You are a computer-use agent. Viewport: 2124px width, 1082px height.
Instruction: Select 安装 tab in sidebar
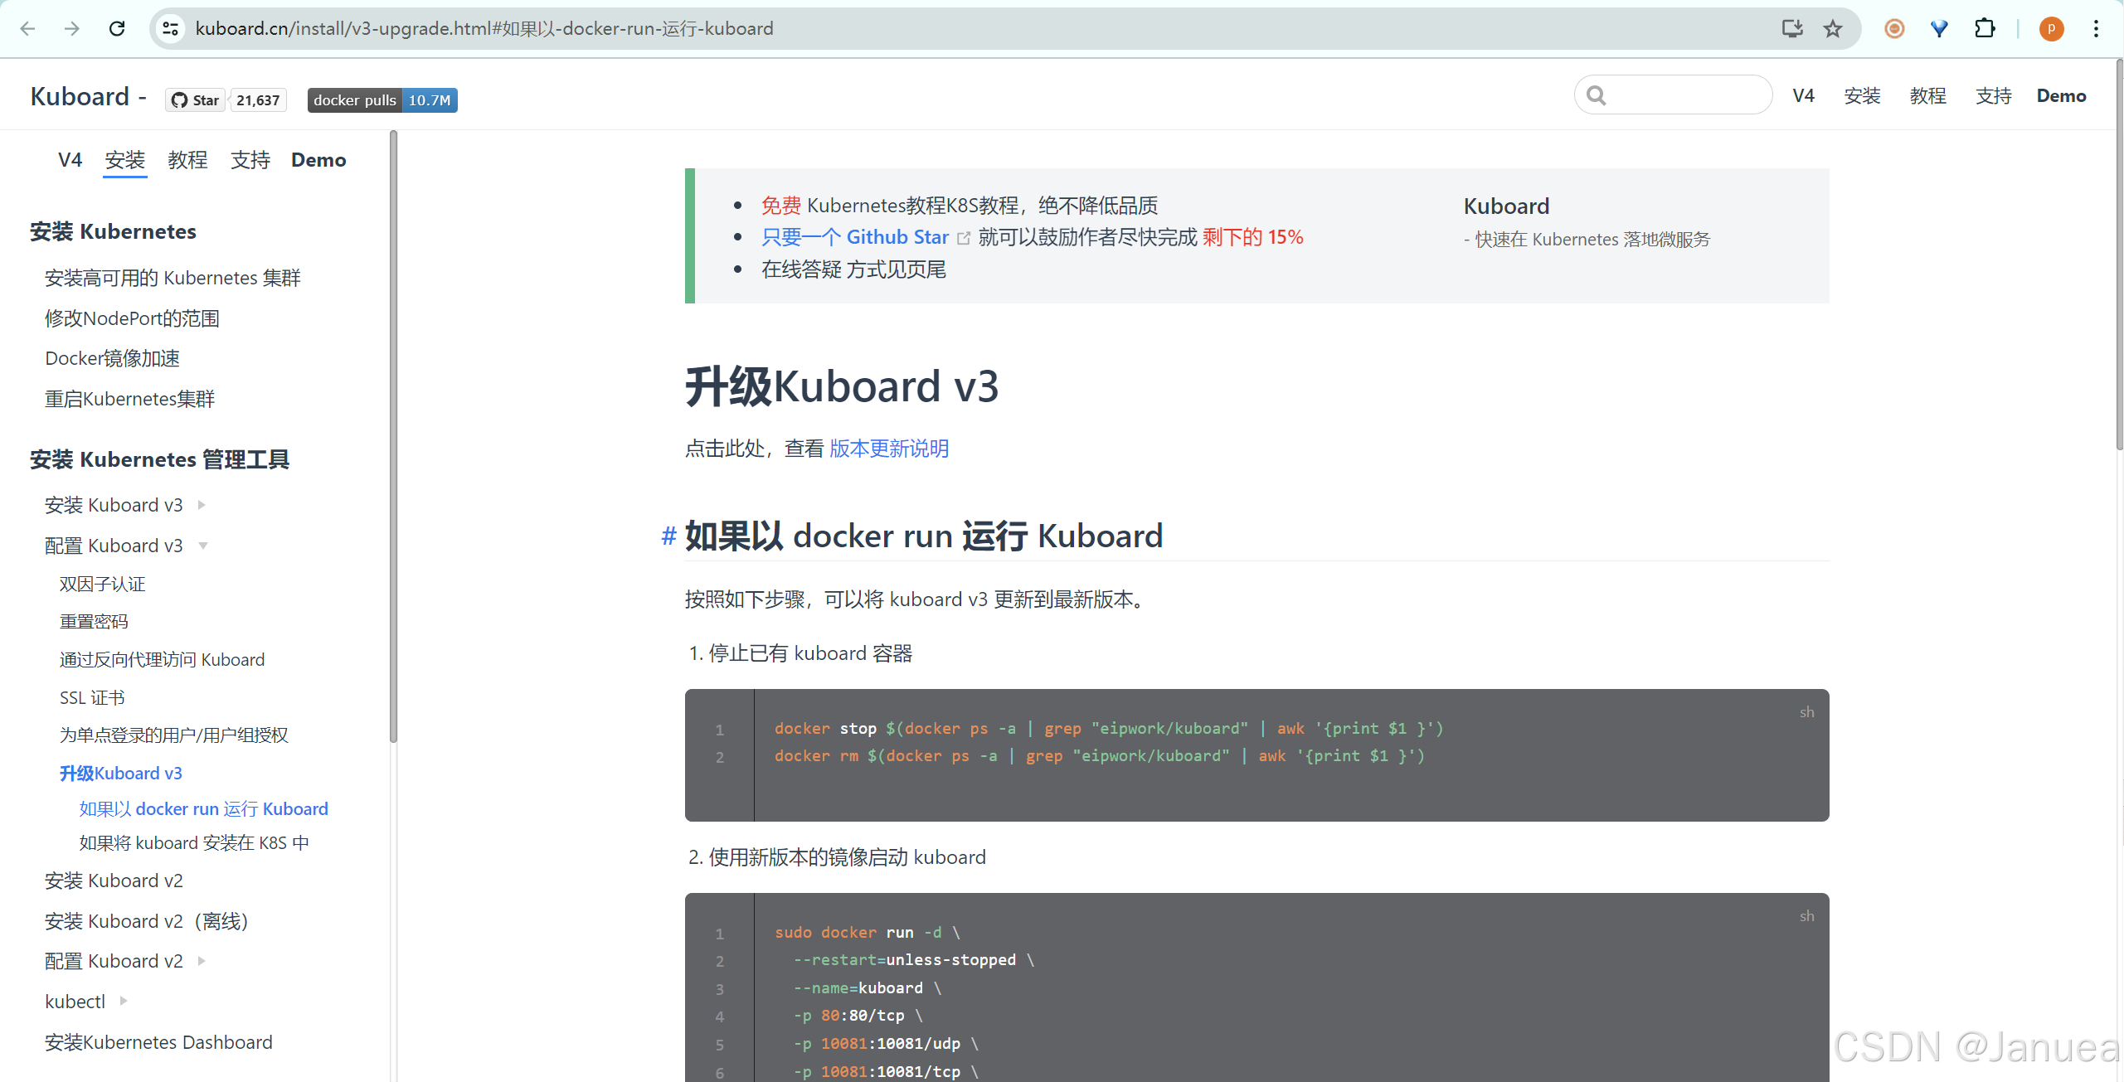[125, 160]
